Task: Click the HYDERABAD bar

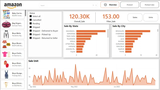Action: click(134, 34)
